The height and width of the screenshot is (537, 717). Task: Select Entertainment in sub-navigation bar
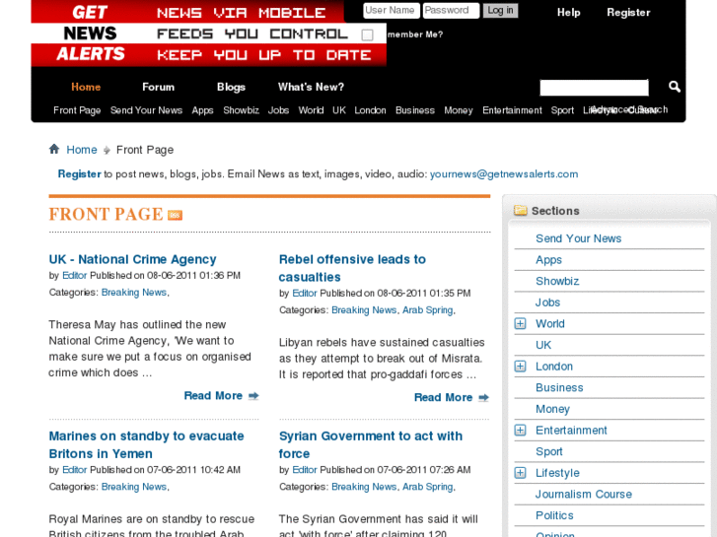[x=512, y=110]
